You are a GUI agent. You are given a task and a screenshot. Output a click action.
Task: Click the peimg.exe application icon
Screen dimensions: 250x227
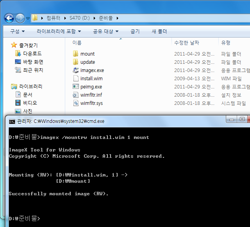[76, 86]
